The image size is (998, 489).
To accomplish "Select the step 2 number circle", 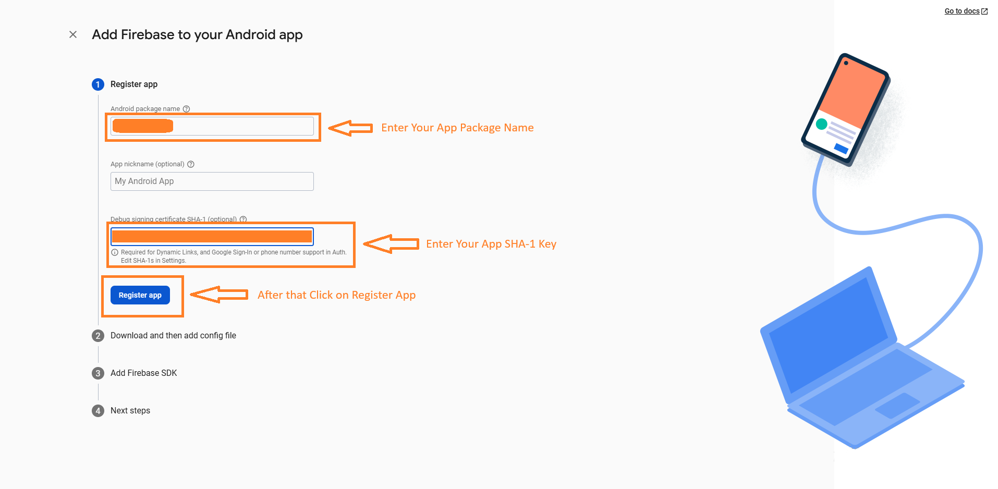I will point(98,336).
